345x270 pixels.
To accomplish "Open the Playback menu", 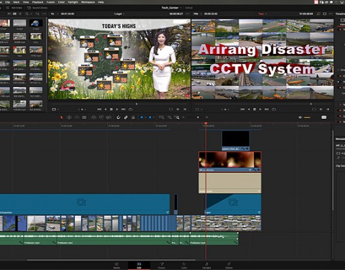I will point(38,2).
